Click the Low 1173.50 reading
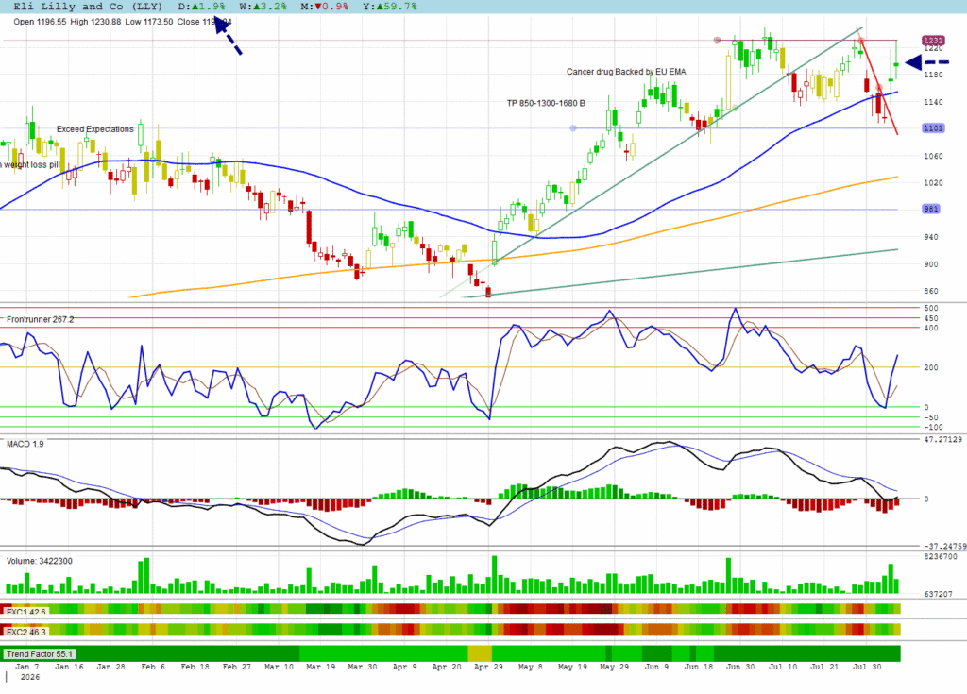This screenshot has height=694, width=967. tap(148, 22)
